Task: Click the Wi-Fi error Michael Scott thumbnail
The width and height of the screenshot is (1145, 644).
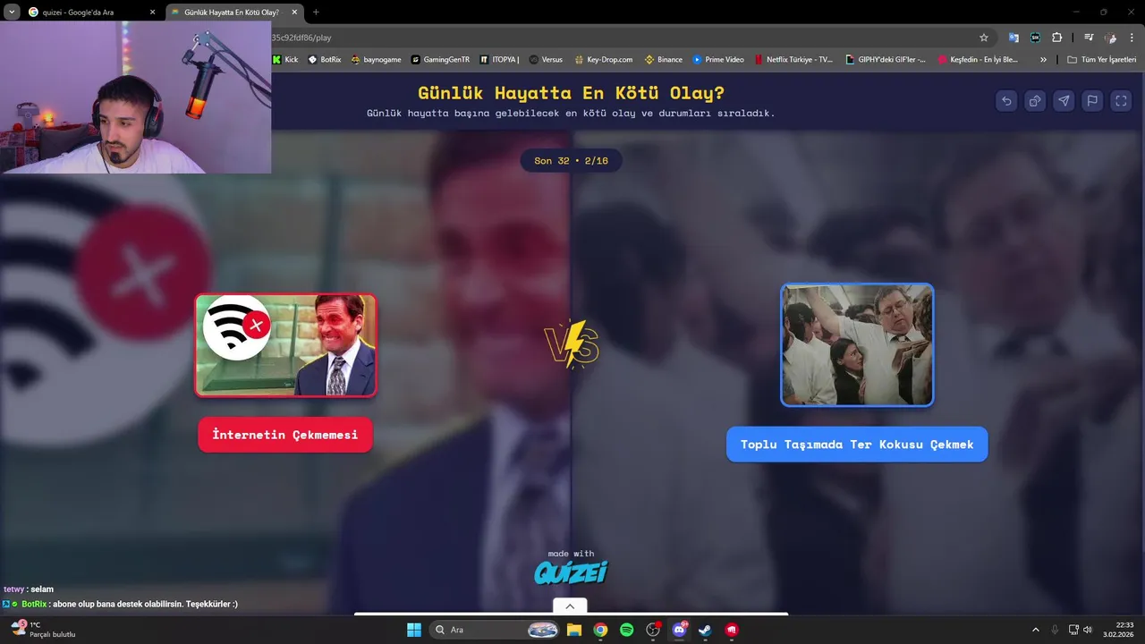Action: (x=286, y=345)
